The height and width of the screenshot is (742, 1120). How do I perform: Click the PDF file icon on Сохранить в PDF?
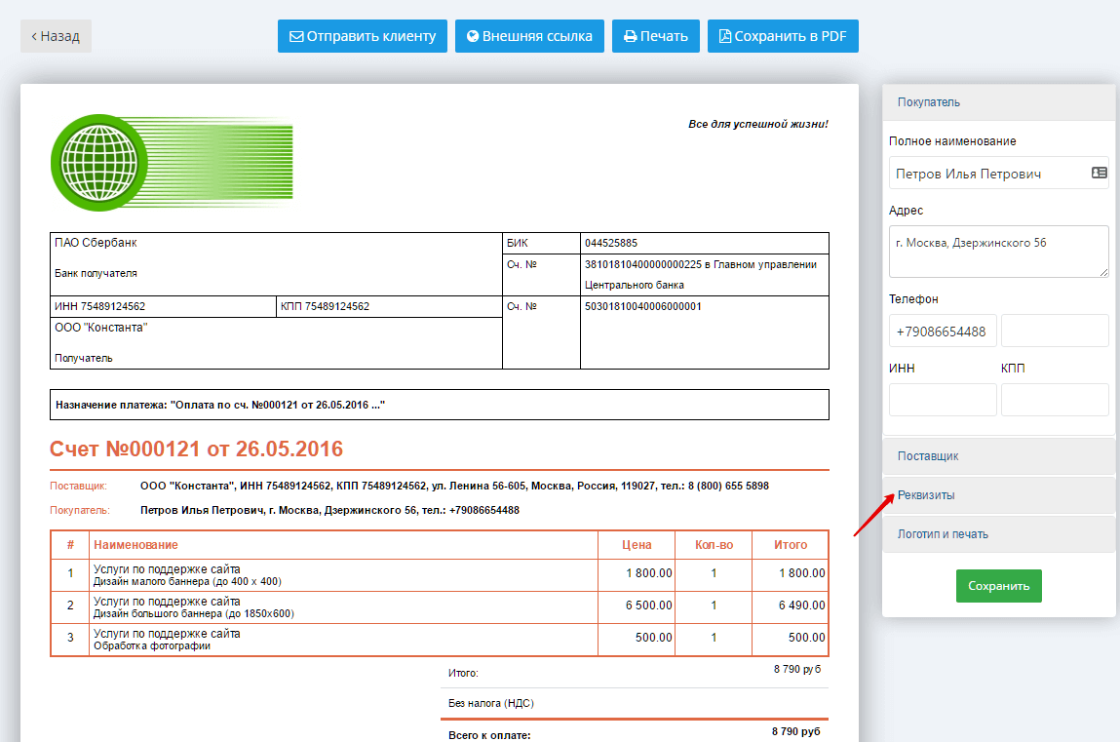pos(724,37)
